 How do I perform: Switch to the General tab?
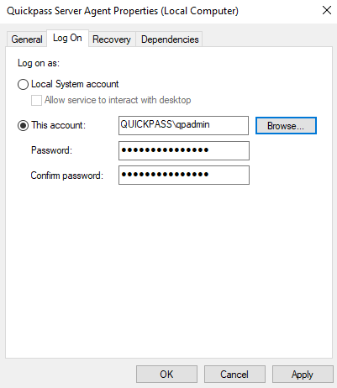tap(27, 39)
